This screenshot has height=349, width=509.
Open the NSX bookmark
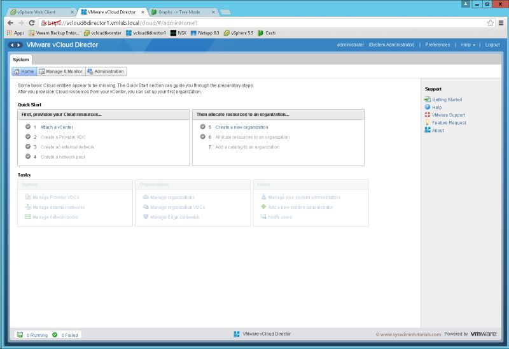pyautogui.click(x=179, y=33)
